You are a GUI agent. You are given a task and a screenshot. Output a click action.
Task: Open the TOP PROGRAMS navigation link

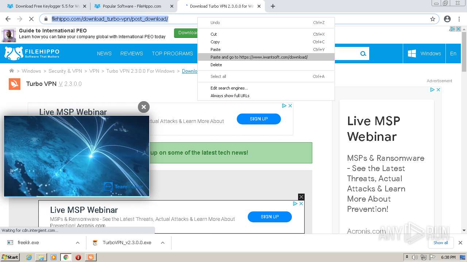coord(173,53)
